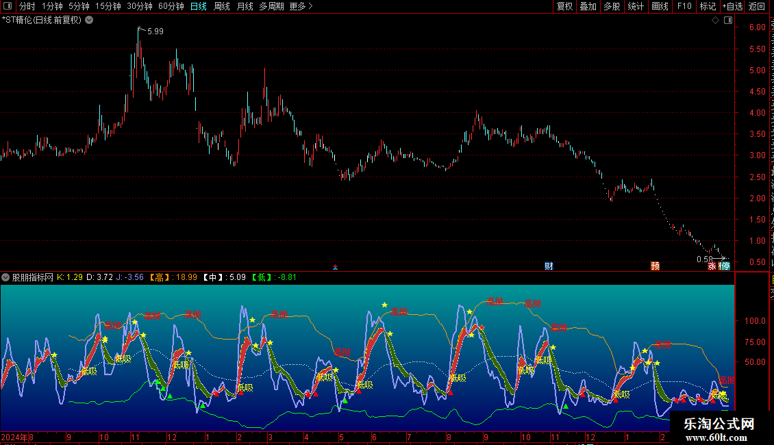Click the 叠加 overlay button
Screen dimensions: 774x445
(x=588, y=6)
